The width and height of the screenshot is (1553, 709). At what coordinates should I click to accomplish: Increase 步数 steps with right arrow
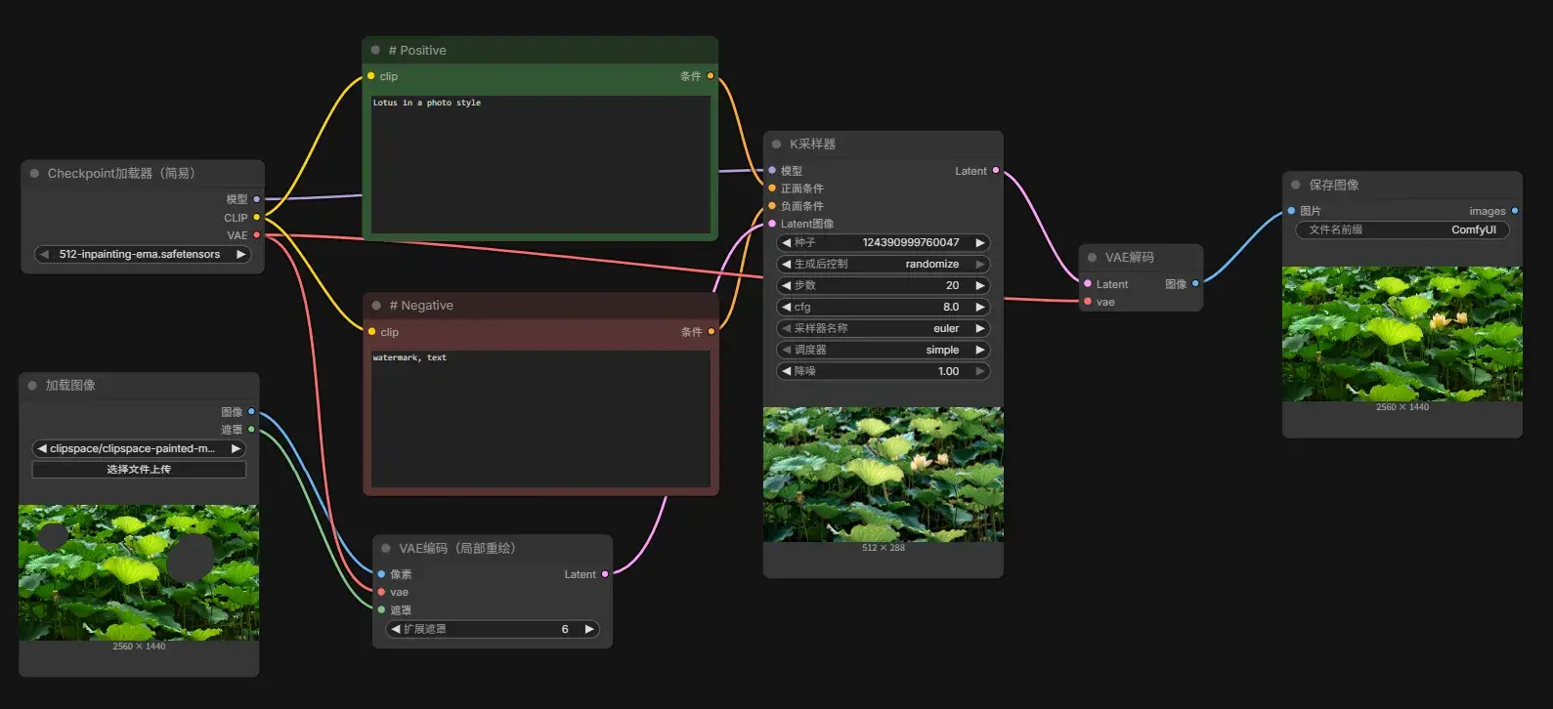pyautogui.click(x=980, y=285)
